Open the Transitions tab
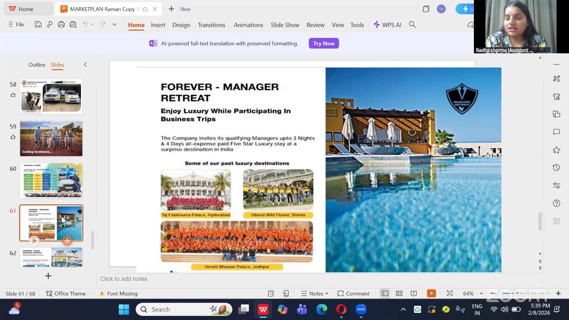Screen dimensions: 569x320 [x=212, y=25]
